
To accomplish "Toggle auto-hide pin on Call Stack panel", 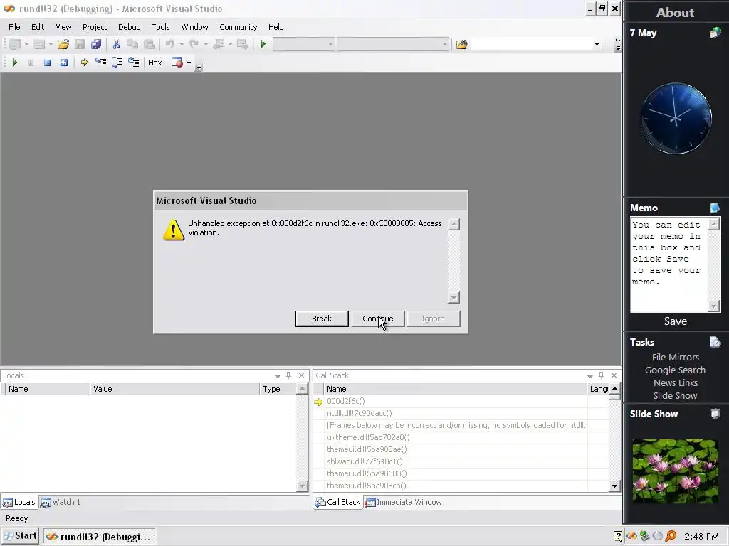I will tap(601, 375).
